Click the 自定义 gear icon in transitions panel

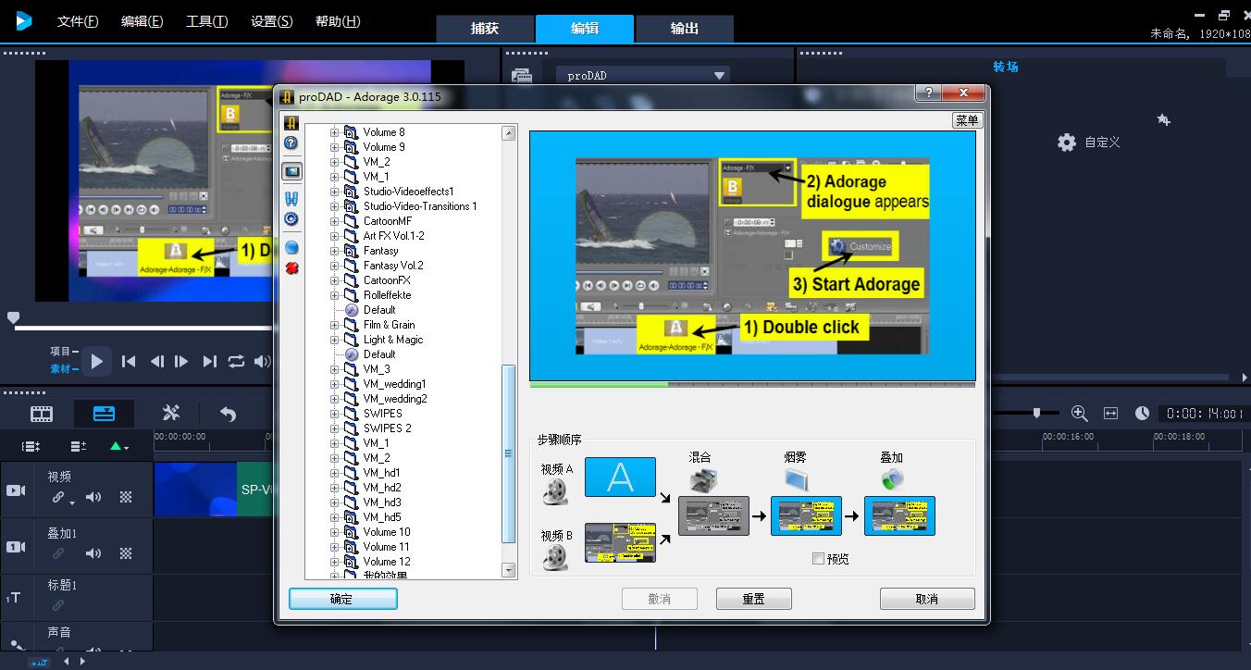pos(1067,143)
